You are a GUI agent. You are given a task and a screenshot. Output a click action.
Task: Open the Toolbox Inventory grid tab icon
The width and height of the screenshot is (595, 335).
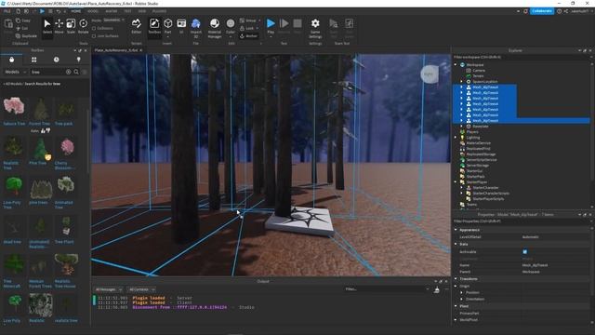pyautogui.click(x=34, y=60)
